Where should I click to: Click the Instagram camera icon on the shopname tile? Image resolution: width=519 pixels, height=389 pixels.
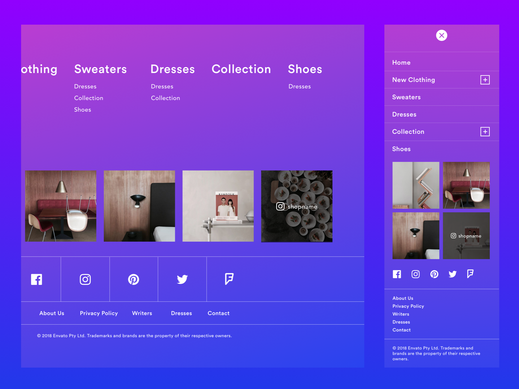[x=280, y=206]
